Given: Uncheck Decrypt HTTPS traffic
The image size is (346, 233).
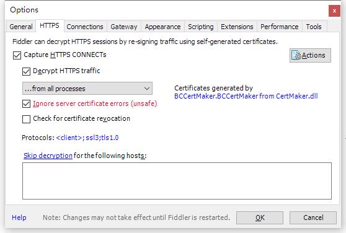Looking at the screenshot, I should (x=26, y=71).
